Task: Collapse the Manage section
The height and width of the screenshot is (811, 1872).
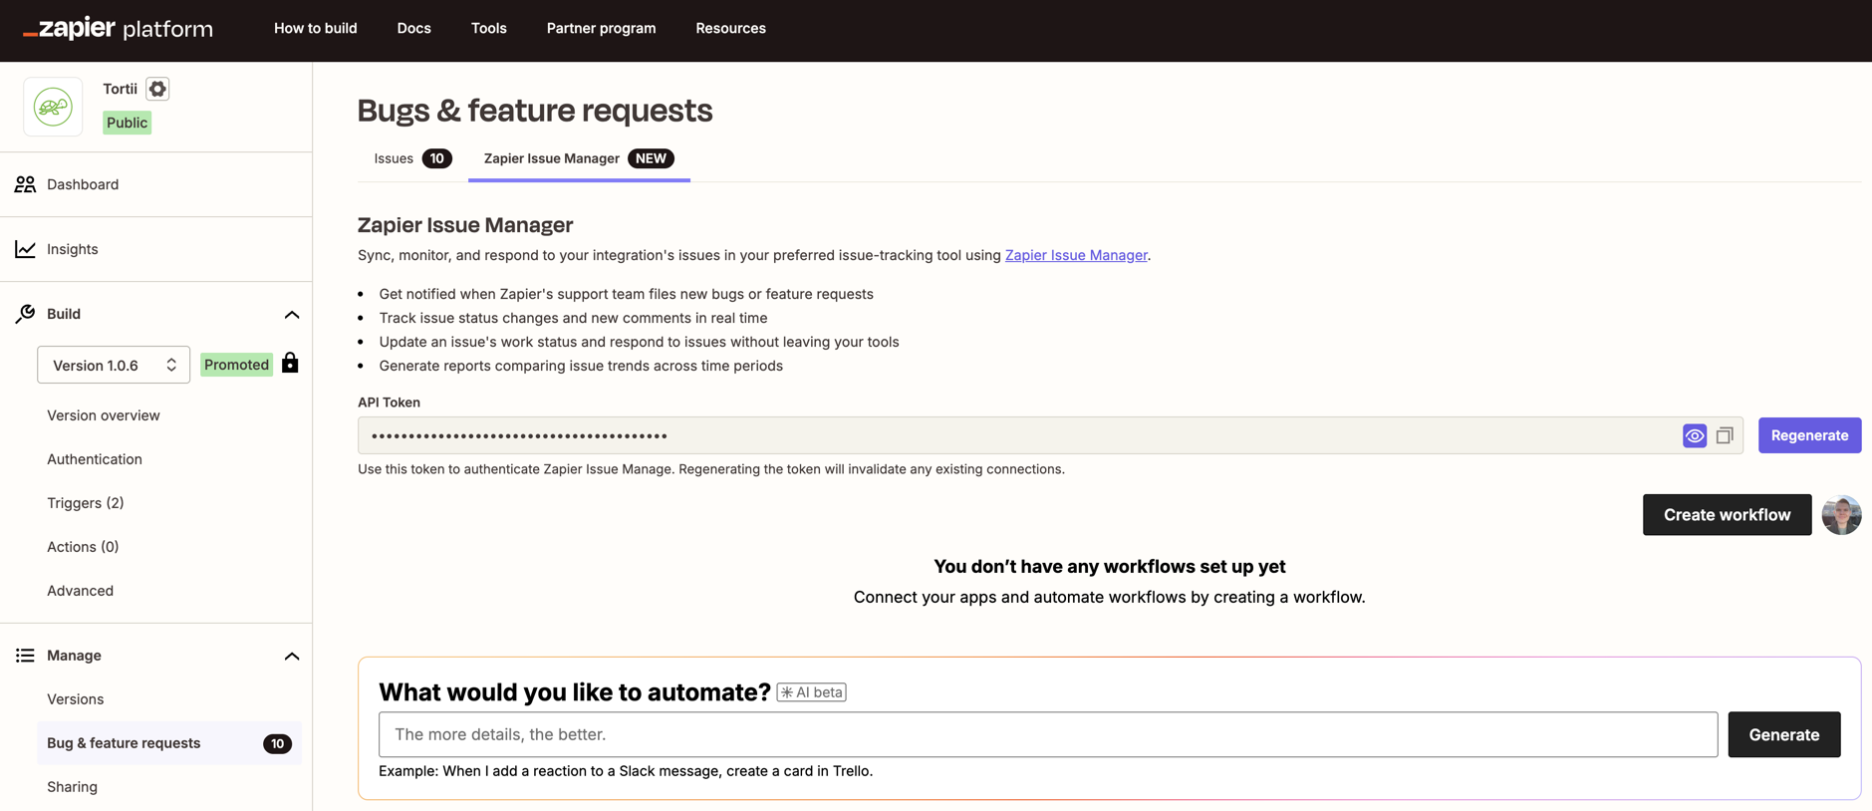Action: pyautogui.click(x=291, y=656)
